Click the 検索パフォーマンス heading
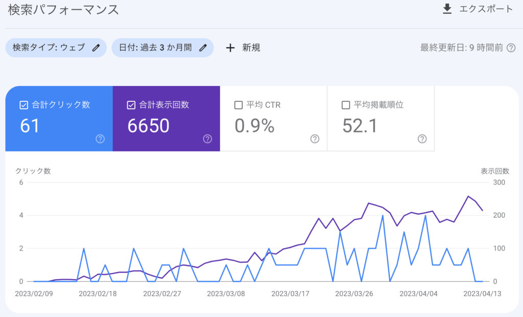 click(63, 10)
